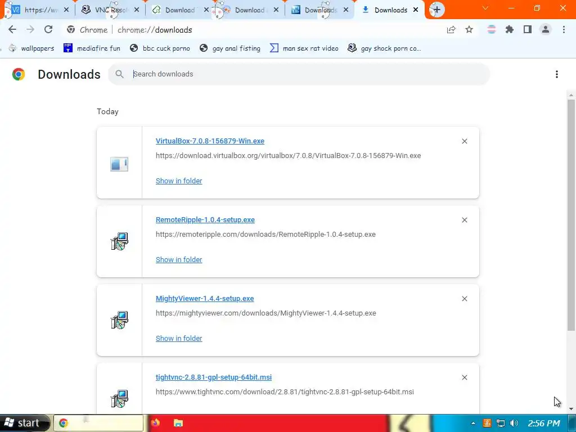Close the active chrome://downloads tab

point(416,10)
